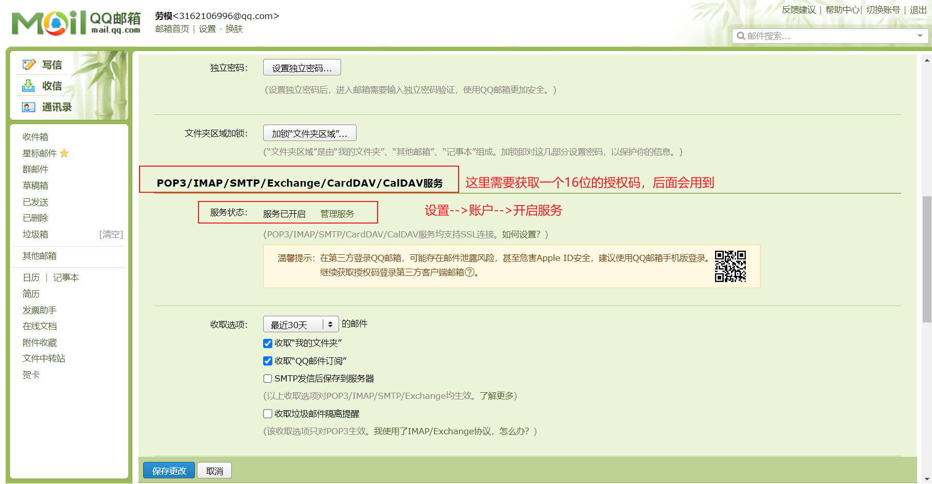Screen dimensions: 932x484
Task: Click scrollbar down arrow
Action: click(x=927, y=479)
